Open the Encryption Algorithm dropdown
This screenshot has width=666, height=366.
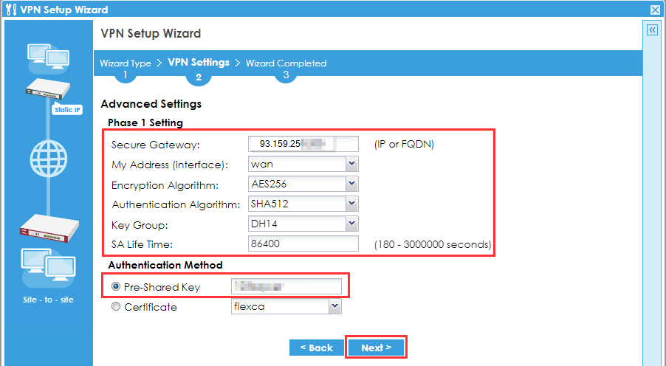tap(351, 184)
